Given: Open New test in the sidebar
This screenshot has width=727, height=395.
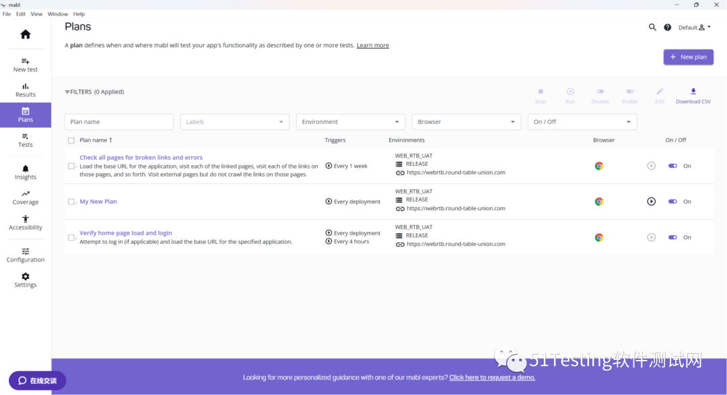Looking at the screenshot, I should tap(26, 65).
